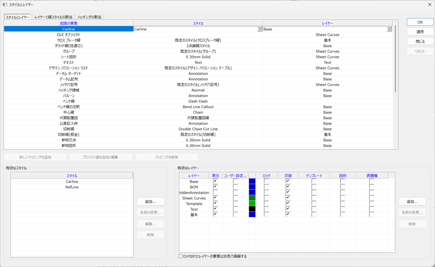The width and height of the screenshot is (435, 267).
Task: Switch to レイヤーと線スタイルの割当 tab
Action: (54, 17)
